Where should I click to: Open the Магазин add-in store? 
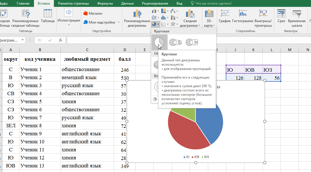coord(93,13)
